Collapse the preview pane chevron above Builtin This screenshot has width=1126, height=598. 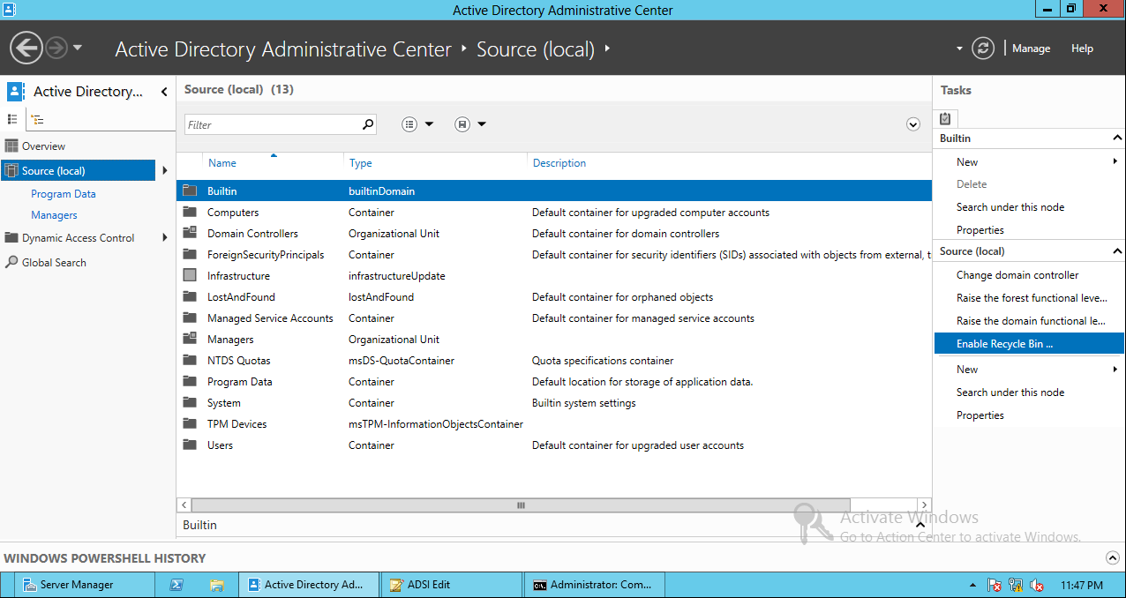pos(920,524)
